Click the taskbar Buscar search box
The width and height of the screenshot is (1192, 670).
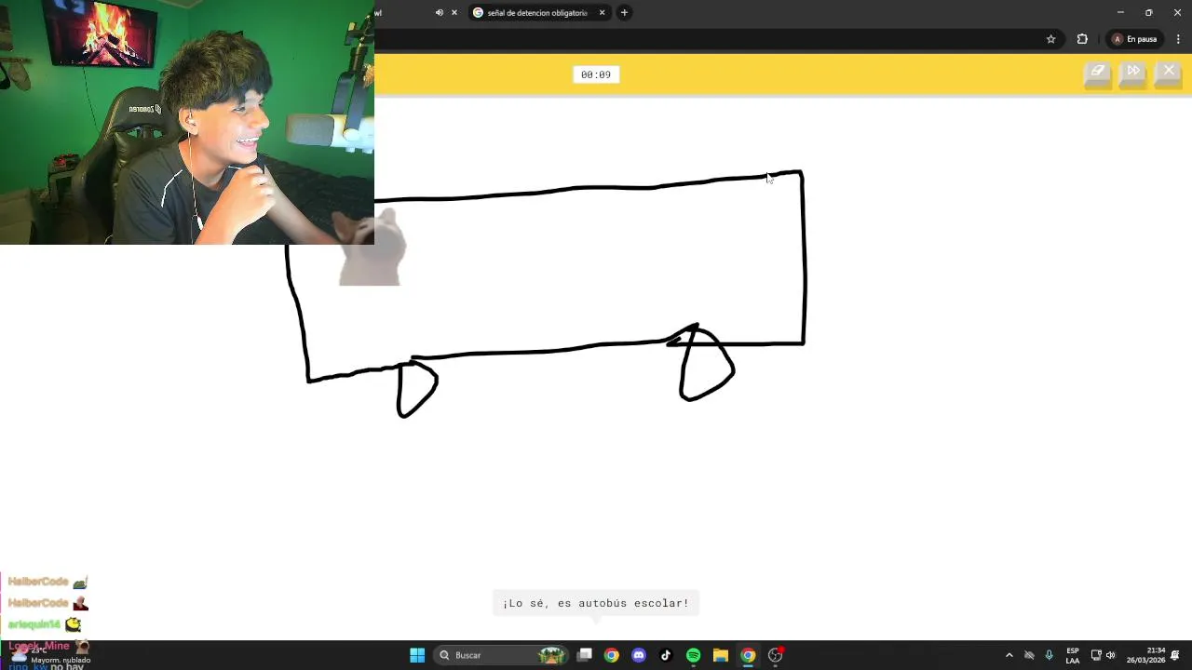pyautogui.click(x=503, y=655)
